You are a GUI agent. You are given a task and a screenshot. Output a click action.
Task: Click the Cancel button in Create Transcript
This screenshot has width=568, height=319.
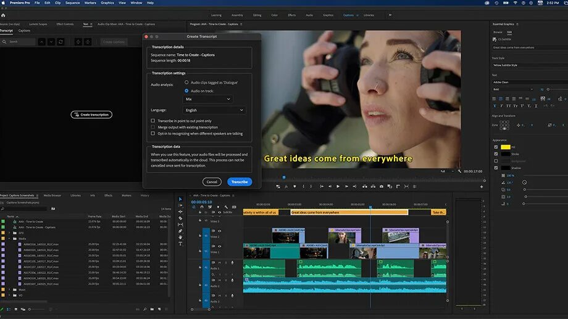[212, 182]
